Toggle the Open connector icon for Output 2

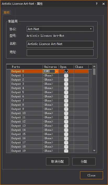66,80
